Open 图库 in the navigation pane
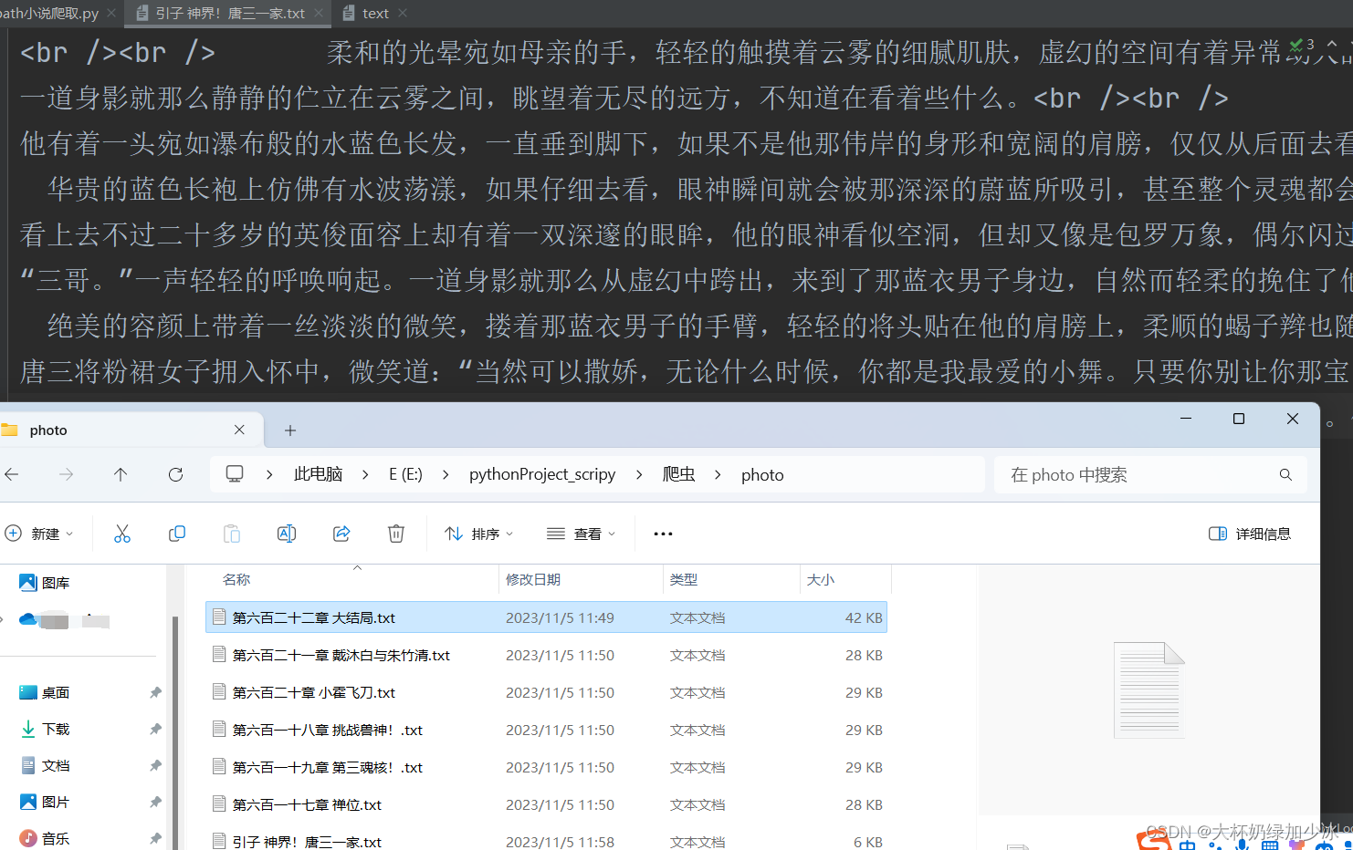 click(46, 583)
